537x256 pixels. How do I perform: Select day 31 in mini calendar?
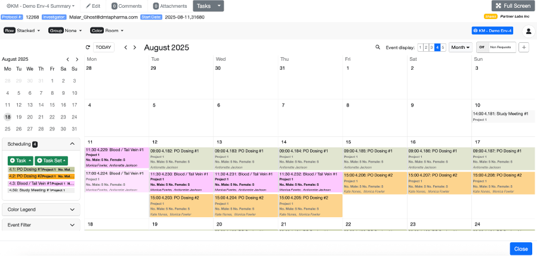coord(75,129)
